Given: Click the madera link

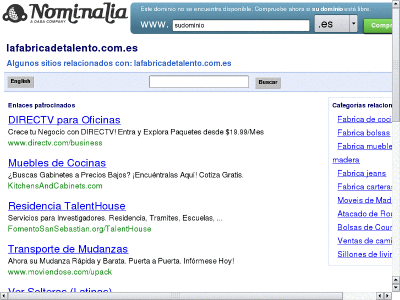Looking at the screenshot, I should [346, 160].
